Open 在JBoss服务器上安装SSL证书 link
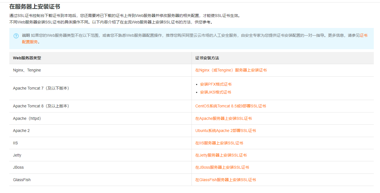 (x=222, y=167)
